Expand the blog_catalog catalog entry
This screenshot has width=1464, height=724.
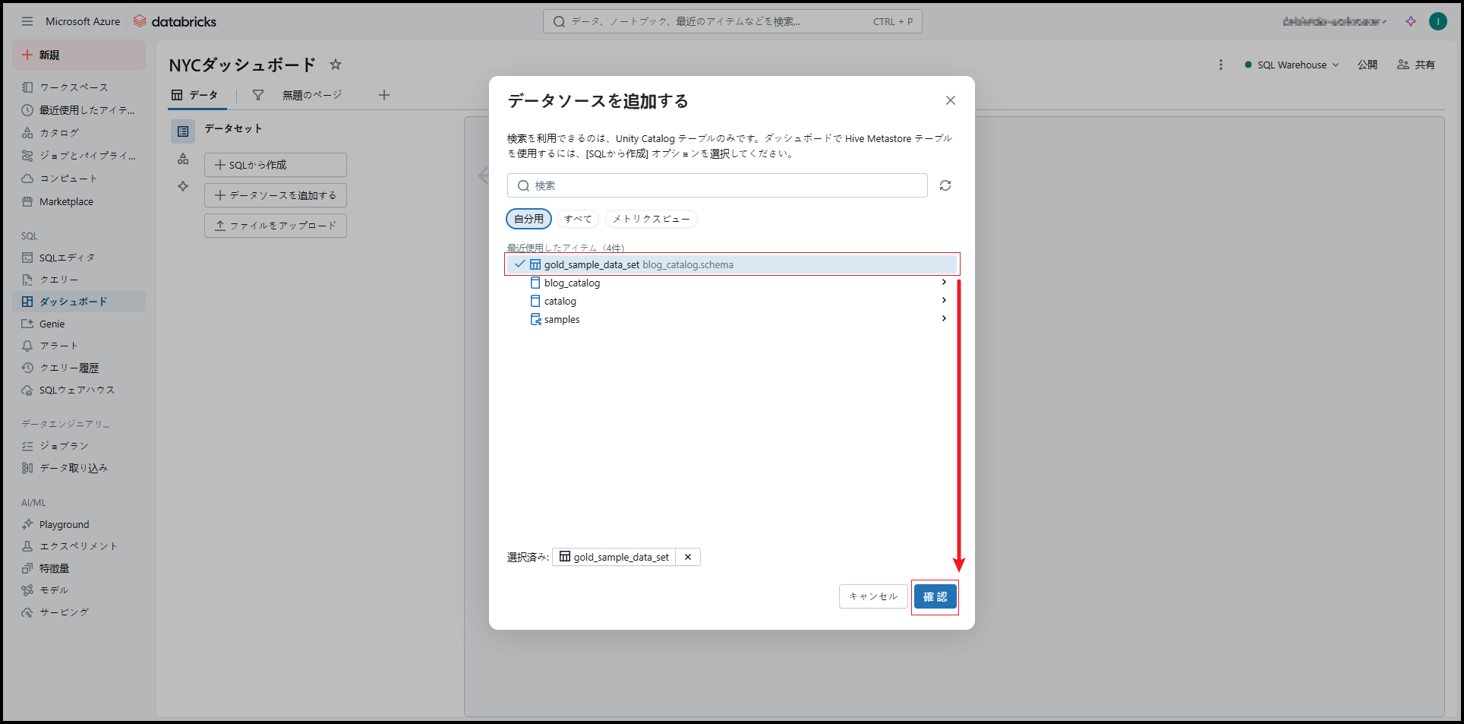[944, 283]
